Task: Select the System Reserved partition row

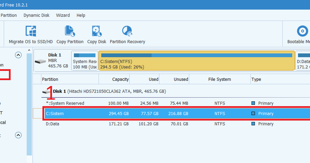Action: click(137, 103)
